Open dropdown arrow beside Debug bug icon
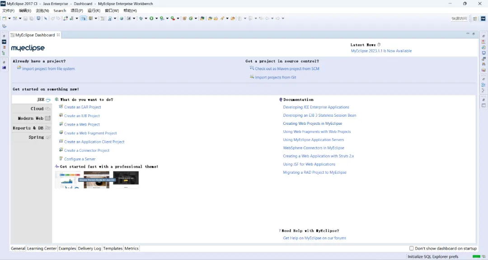488x260 pixels. pos(146,19)
